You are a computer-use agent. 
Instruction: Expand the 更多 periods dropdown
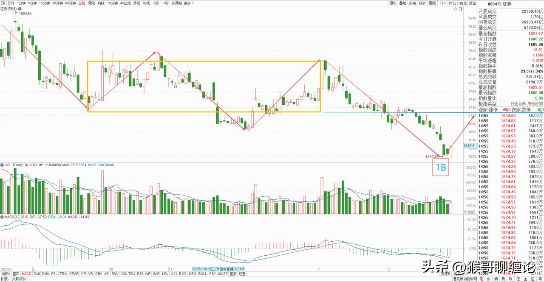tap(188, 3)
